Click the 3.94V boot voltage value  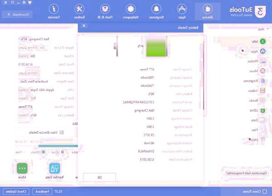pyautogui.click(x=150, y=127)
